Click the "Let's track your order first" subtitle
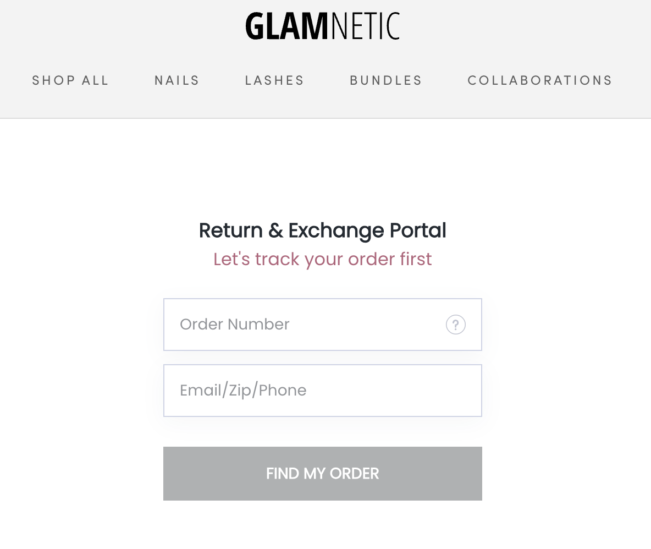Image resolution: width=651 pixels, height=549 pixels. coord(322,259)
